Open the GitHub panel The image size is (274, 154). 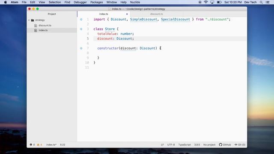click(x=225, y=145)
